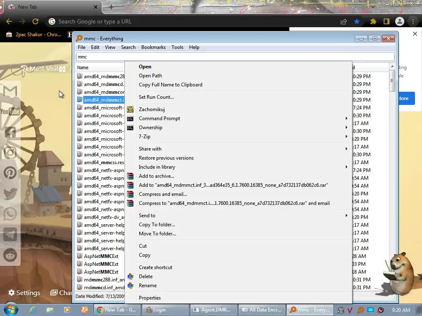The height and width of the screenshot is (316, 422).
Task: Open Windows Media Player taskbar icon
Action: [x=67, y=310]
